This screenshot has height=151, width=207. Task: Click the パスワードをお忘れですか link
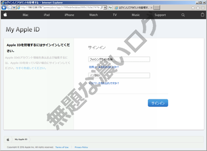click(104, 83)
